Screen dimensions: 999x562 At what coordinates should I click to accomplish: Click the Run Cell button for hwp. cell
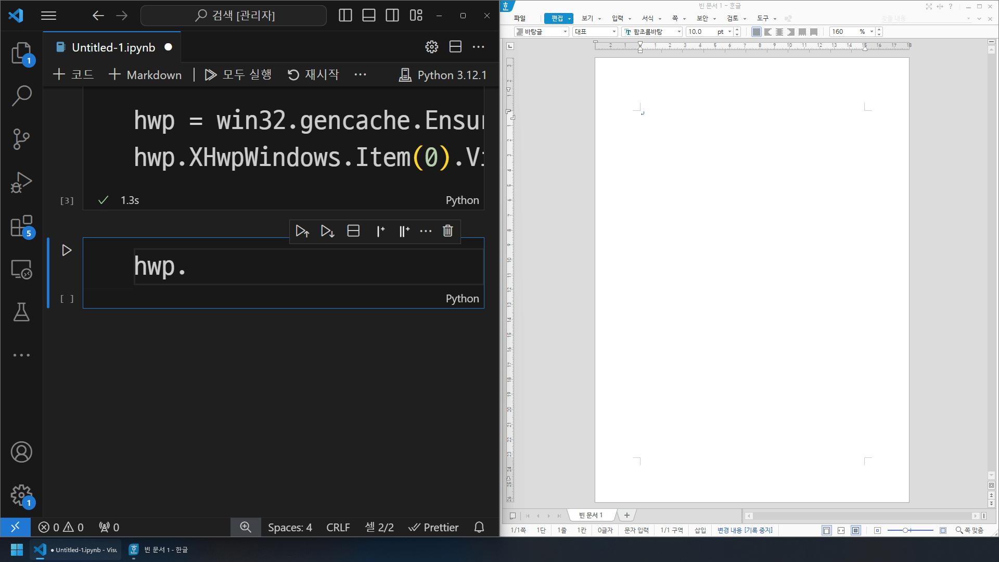click(x=67, y=250)
